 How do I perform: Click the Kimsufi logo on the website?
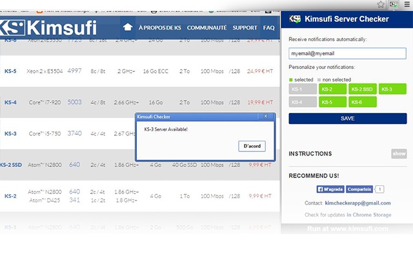pos(48,28)
